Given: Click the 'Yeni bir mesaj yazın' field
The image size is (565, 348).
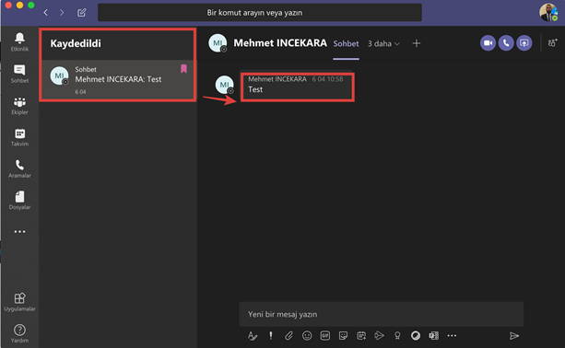Looking at the screenshot, I should pos(382,314).
